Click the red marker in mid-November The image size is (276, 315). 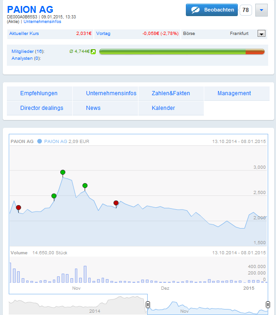click(116, 203)
